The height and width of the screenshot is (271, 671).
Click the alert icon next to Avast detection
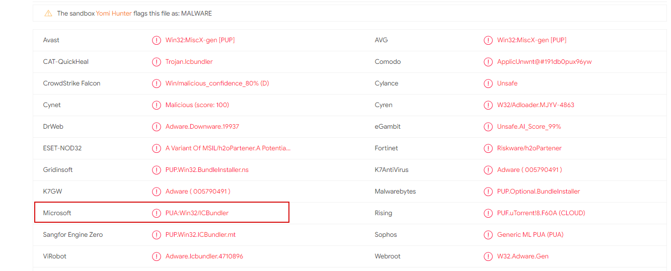pos(157,40)
